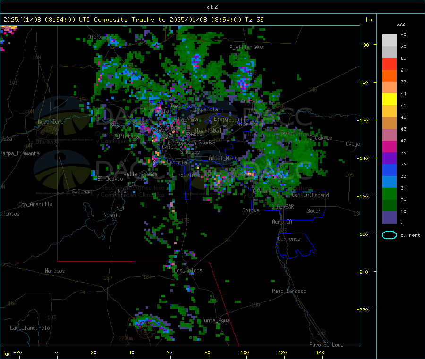Click the 'Carmensa' place label
Viewport: 425px width, 359px height.
[x=289, y=239]
